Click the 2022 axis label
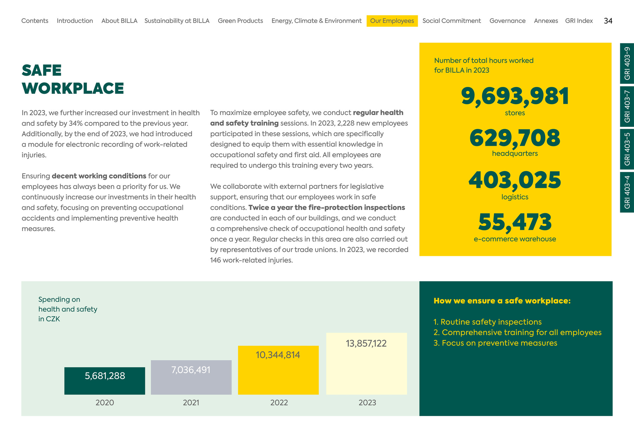The width and height of the screenshot is (634, 448). coord(279,403)
